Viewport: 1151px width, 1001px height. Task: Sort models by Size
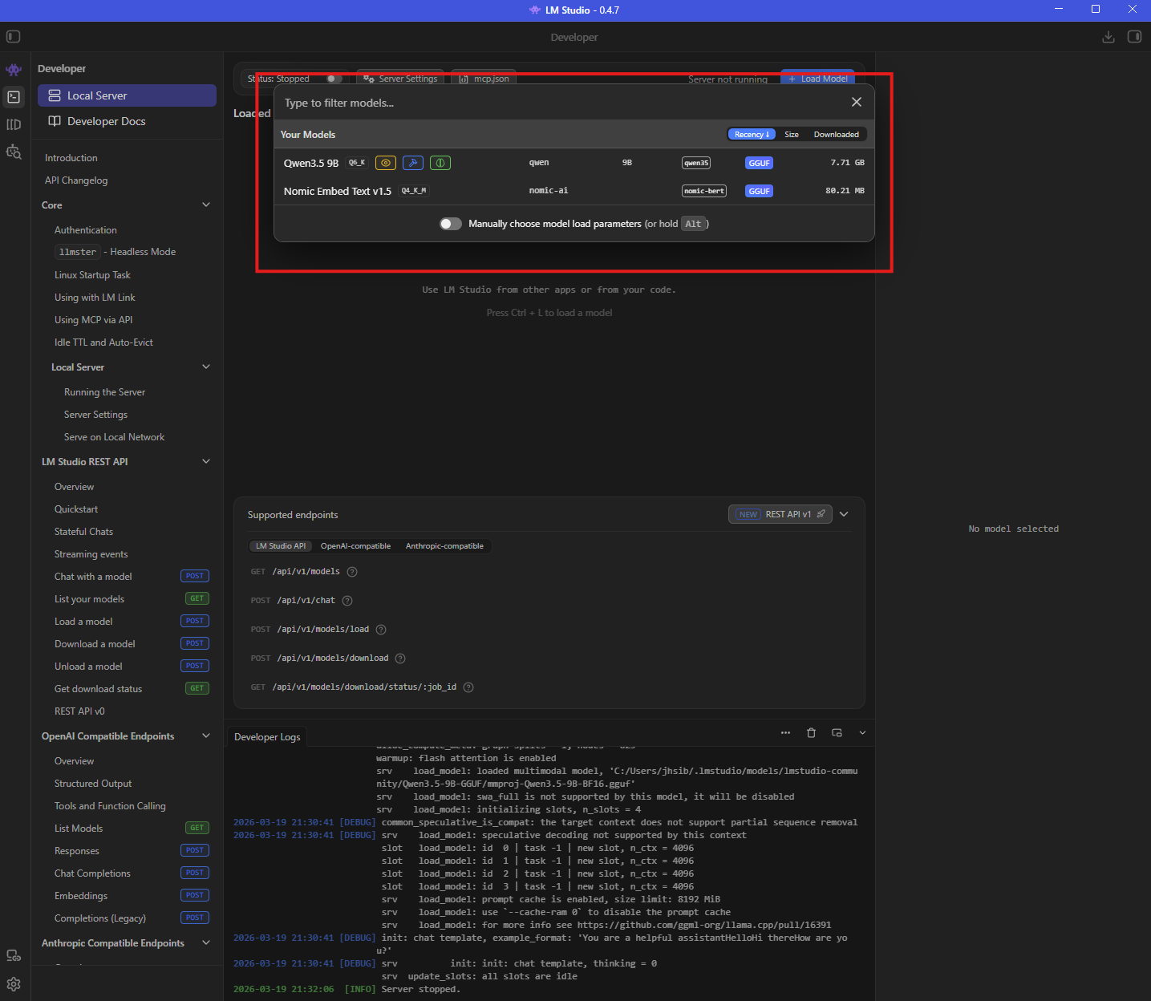(x=792, y=134)
